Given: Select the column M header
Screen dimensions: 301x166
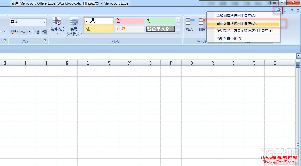Looking at the screenshot, I should coord(109,63).
